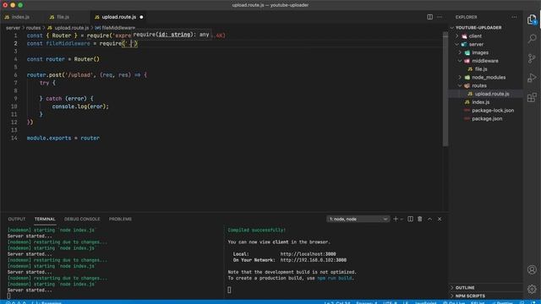Open the Source Control view
Viewport: 541px width, 304px height.
(532, 58)
